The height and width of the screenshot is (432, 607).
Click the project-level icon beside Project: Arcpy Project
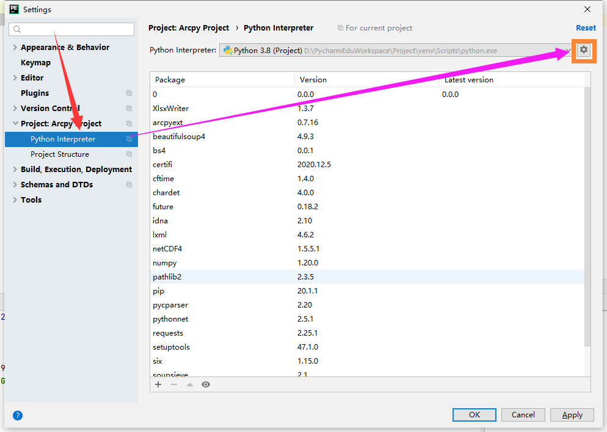pos(129,124)
